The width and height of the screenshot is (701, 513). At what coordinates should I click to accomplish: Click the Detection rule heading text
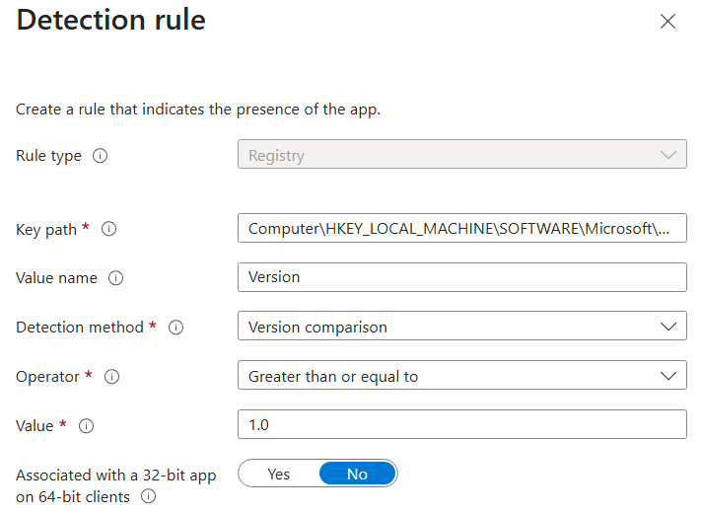pos(111,21)
